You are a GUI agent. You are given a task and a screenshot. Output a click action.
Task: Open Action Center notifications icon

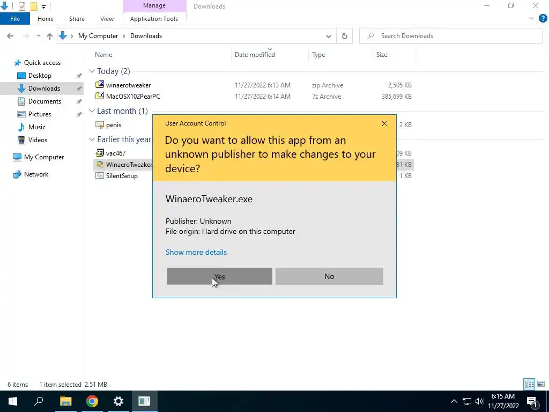coord(532,401)
